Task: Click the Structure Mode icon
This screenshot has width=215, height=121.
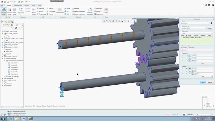Action: [4, 10]
